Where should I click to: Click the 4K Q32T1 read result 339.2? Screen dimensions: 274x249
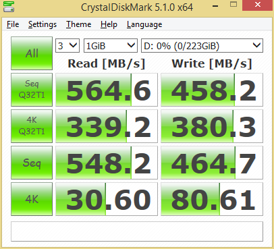107,126
